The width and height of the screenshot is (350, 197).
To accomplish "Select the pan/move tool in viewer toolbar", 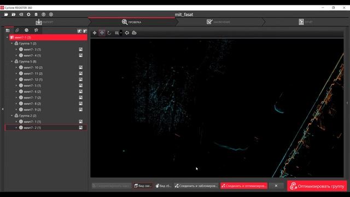I will coord(102,33).
